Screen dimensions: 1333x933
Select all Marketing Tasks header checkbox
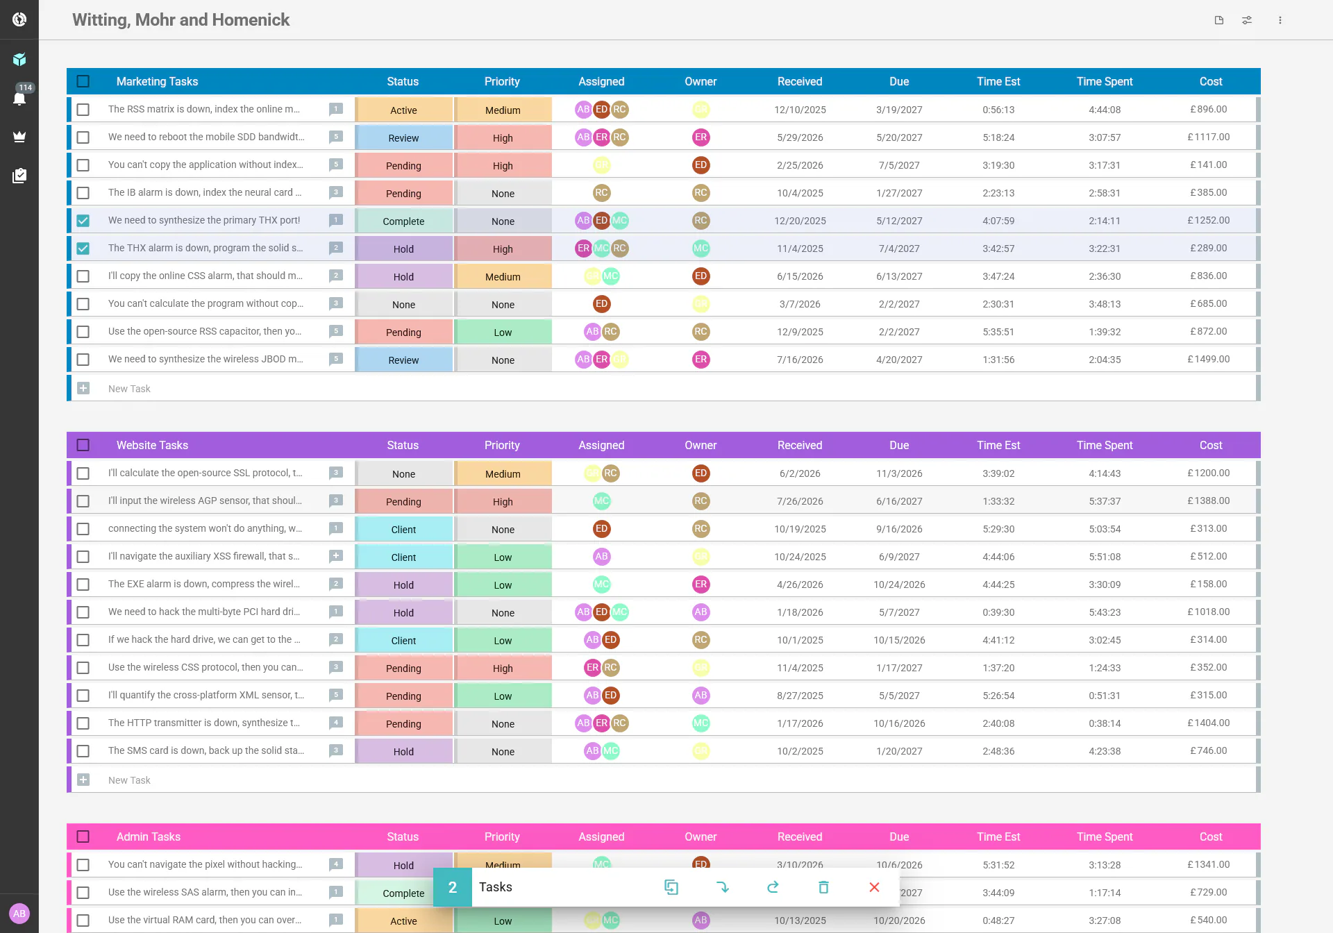tap(83, 81)
